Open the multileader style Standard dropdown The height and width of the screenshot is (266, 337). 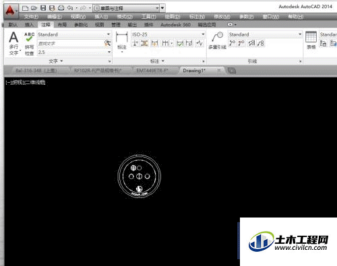click(265, 34)
